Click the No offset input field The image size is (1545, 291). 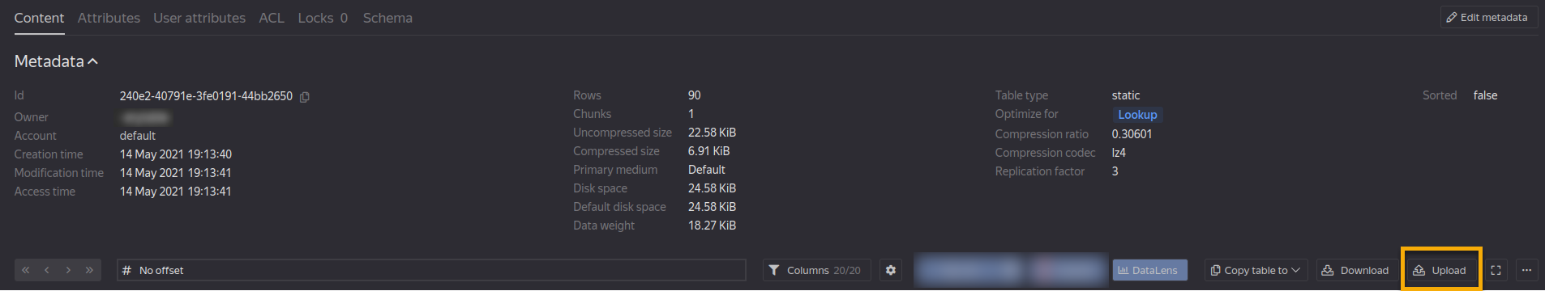(x=431, y=270)
